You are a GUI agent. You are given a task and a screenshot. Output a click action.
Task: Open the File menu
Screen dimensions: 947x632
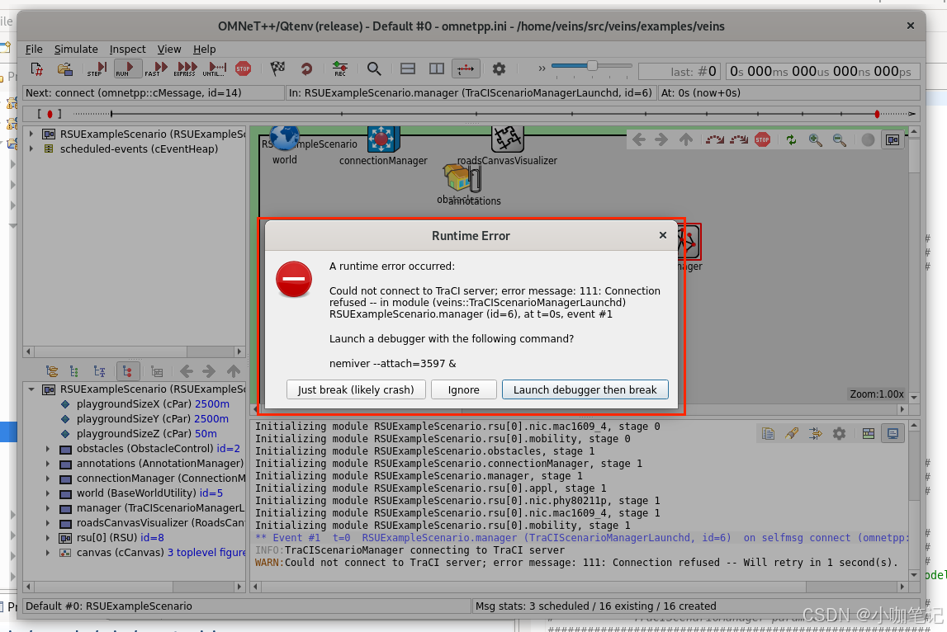[34, 49]
